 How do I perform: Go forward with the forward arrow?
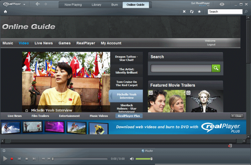click(x=45, y=4)
